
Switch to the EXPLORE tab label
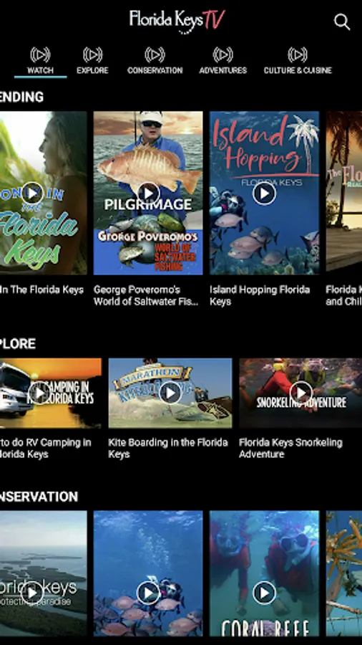pyautogui.click(x=92, y=70)
